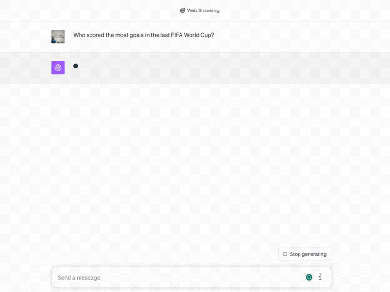Viewport: 390px width, 292px height.
Task: Click the empty conversation area below response
Action: point(195,164)
